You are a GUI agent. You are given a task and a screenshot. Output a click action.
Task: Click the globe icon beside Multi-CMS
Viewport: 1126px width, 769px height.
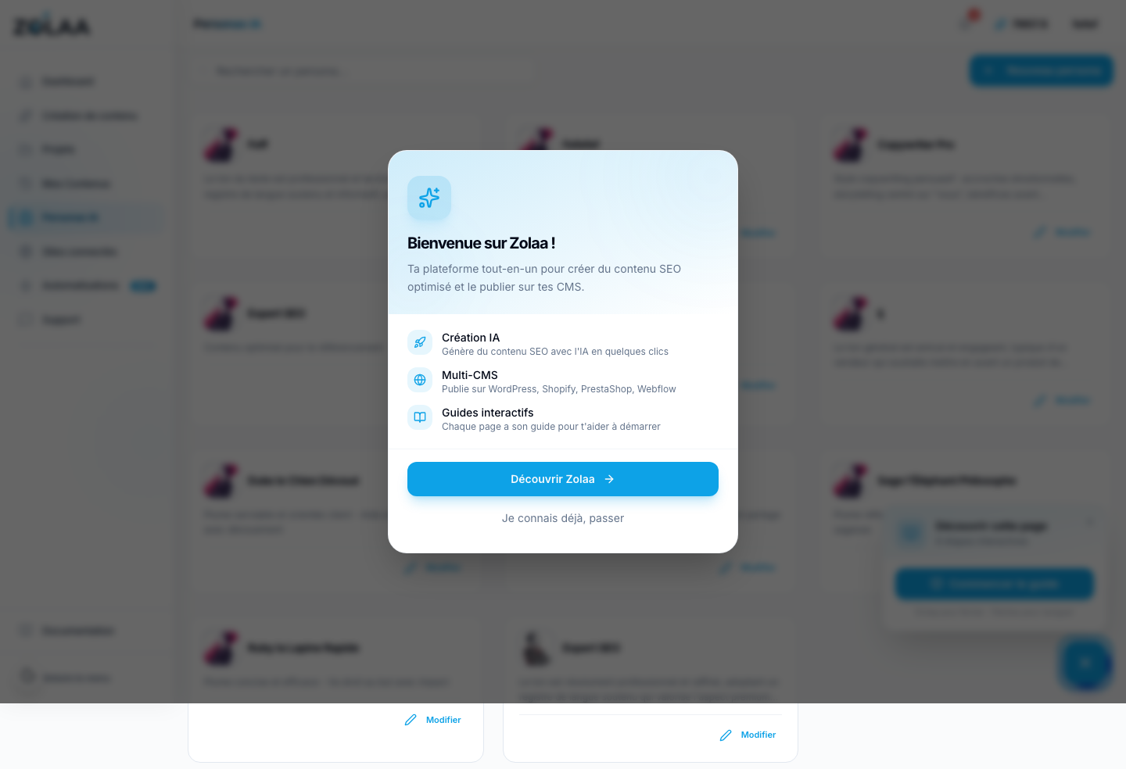point(420,380)
